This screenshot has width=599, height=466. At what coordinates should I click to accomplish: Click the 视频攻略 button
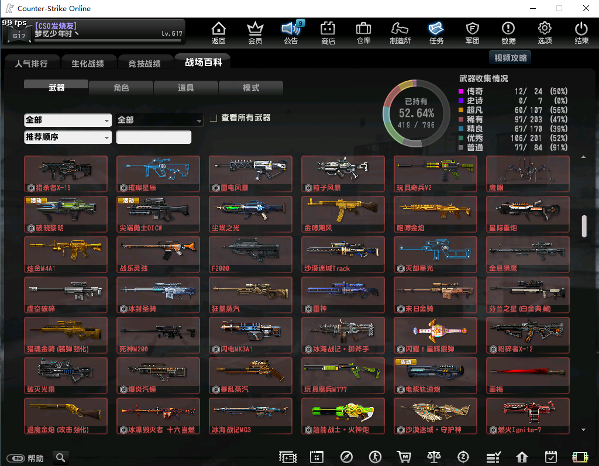point(510,57)
